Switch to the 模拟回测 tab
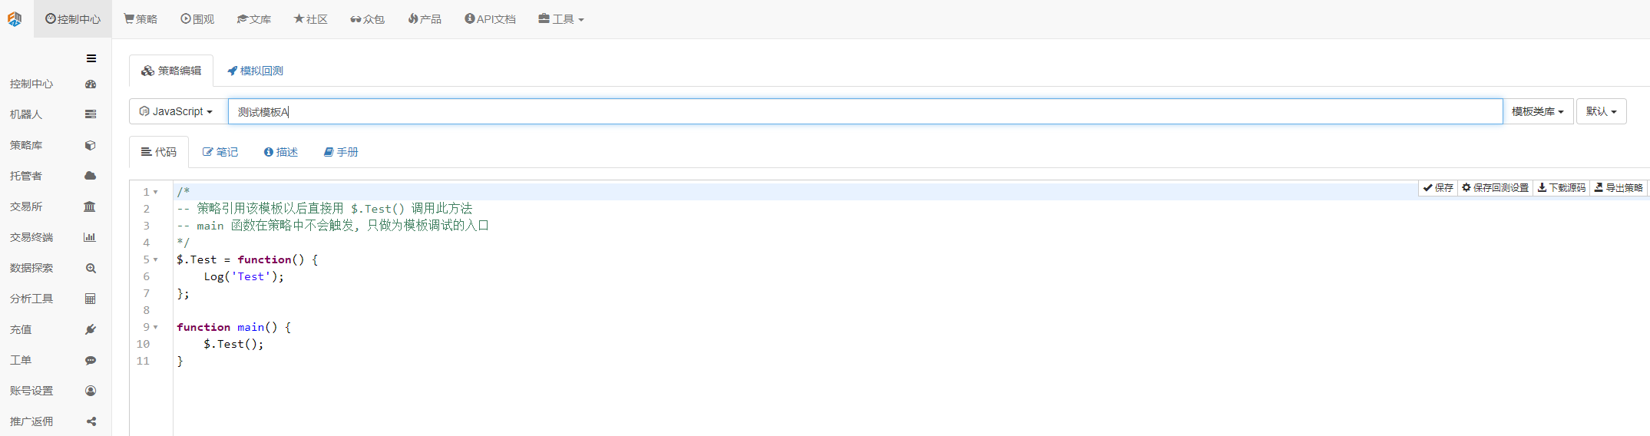 click(255, 71)
